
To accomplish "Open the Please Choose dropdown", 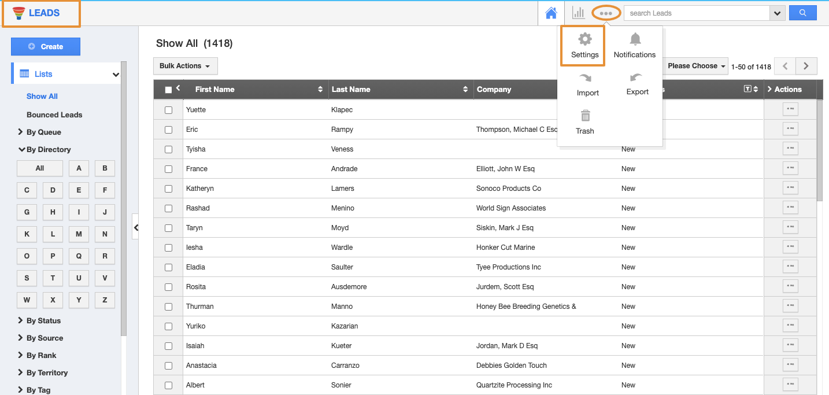I will pyautogui.click(x=696, y=66).
